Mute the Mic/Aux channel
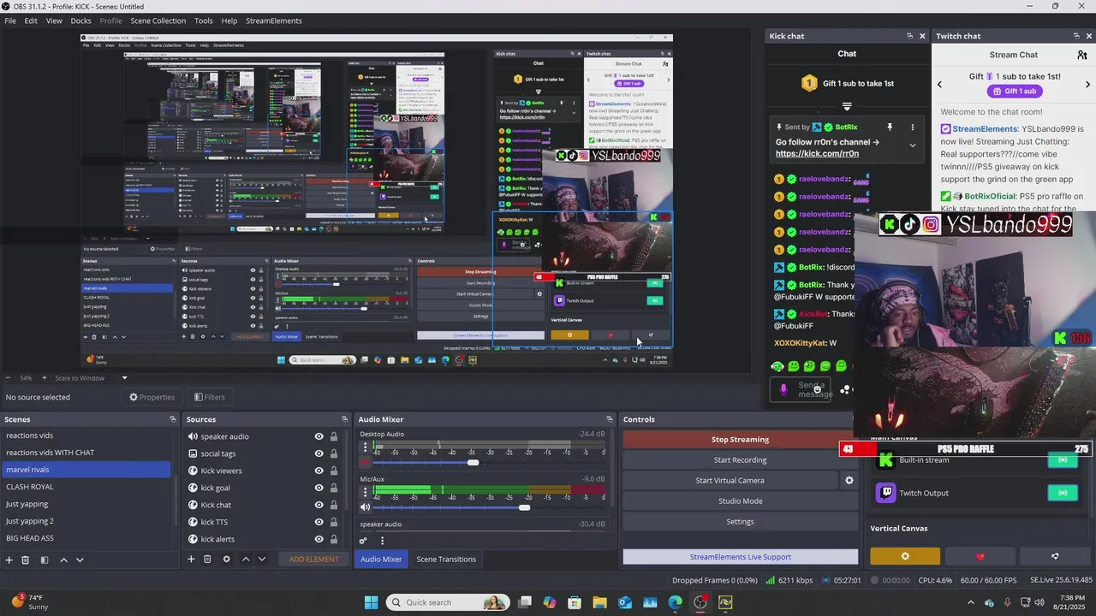Image resolution: width=1096 pixels, height=616 pixels. [x=366, y=507]
